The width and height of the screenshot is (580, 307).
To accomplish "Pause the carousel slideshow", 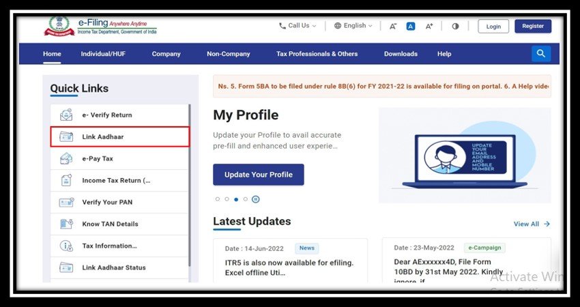I will coord(256,199).
